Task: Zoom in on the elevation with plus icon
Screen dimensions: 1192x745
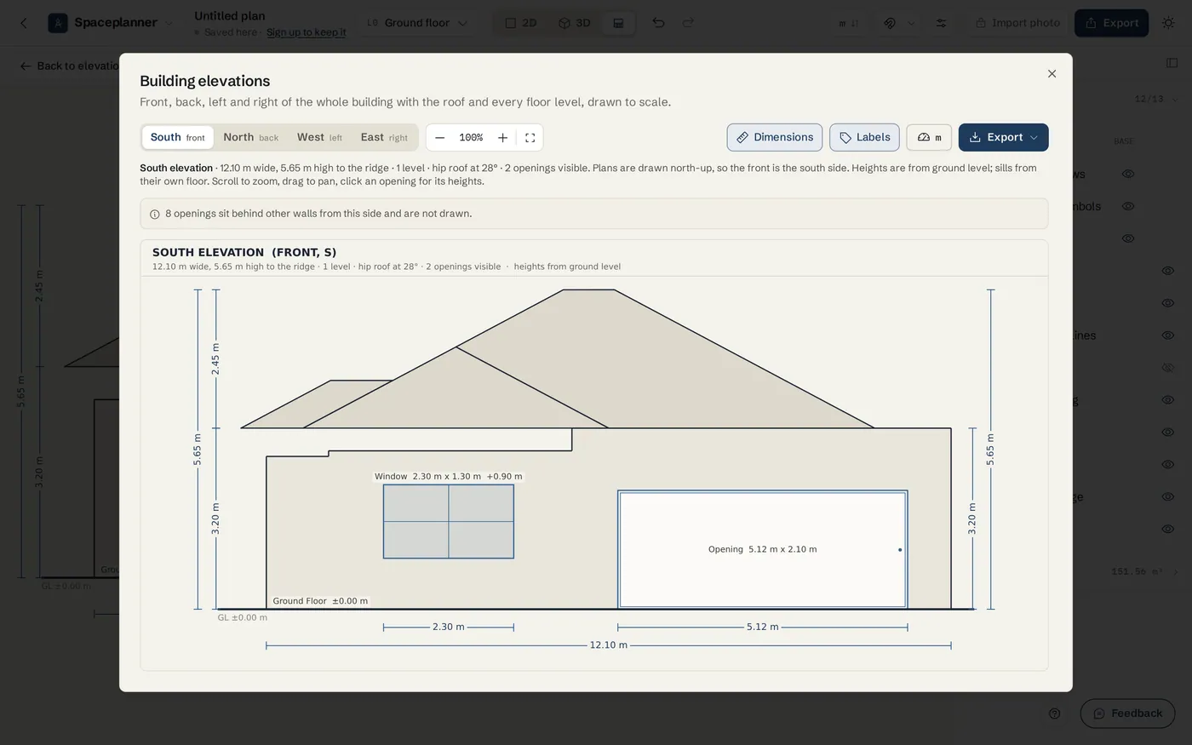Action: click(502, 138)
